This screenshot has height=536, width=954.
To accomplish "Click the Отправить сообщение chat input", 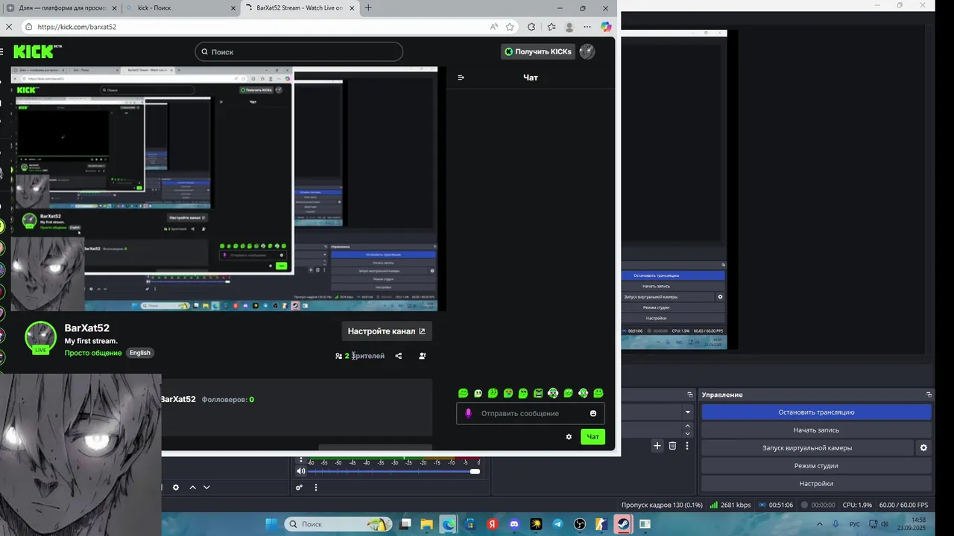I will [530, 413].
